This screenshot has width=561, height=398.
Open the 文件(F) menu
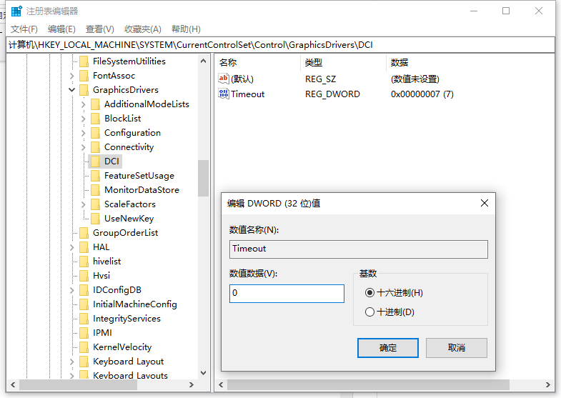pos(24,29)
